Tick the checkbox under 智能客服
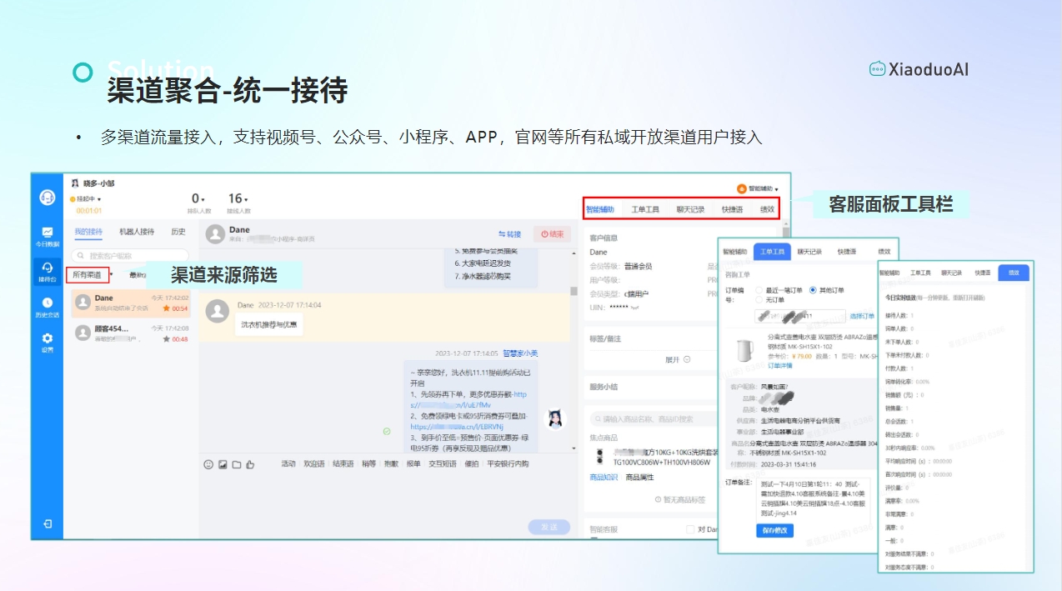Image resolution: width=1062 pixels, height=591 pixels. click(689, 529)
